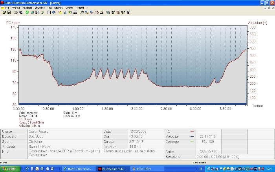The height and width of the screenshot is (172, 275).
Task: Open the Strumenti menu
Action: (39, 7)
